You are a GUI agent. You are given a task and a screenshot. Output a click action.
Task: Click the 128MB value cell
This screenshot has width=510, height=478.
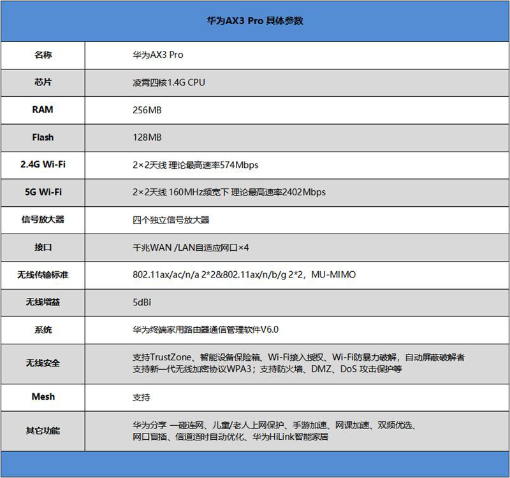click(x=147, y=137)
